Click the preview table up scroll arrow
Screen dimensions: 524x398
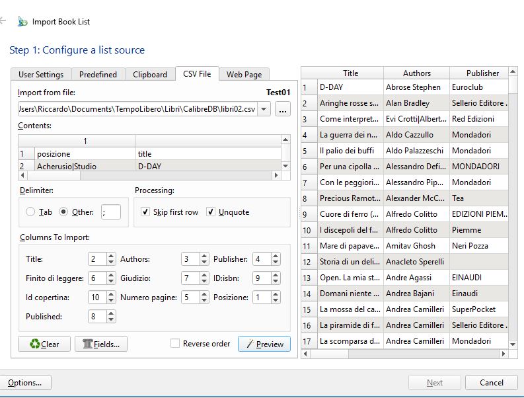(x=513, y=71)
